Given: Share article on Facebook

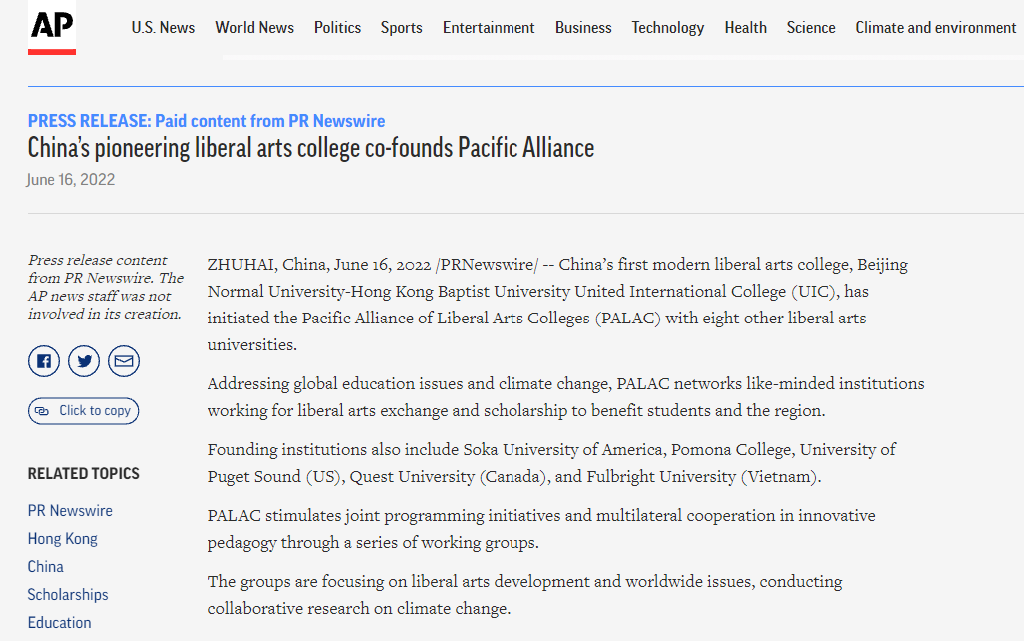Looking at the screenshot, I should coord(44,361).
